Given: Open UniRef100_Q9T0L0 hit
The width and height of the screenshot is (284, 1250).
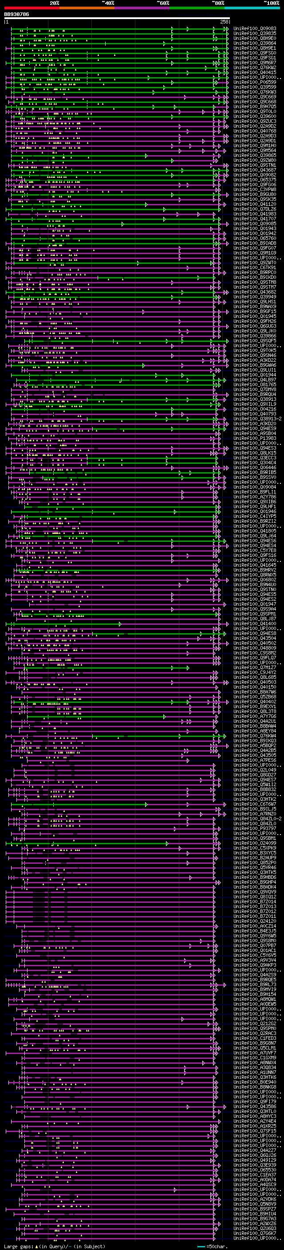Looking at the screenshot, I should pos(255,111).
